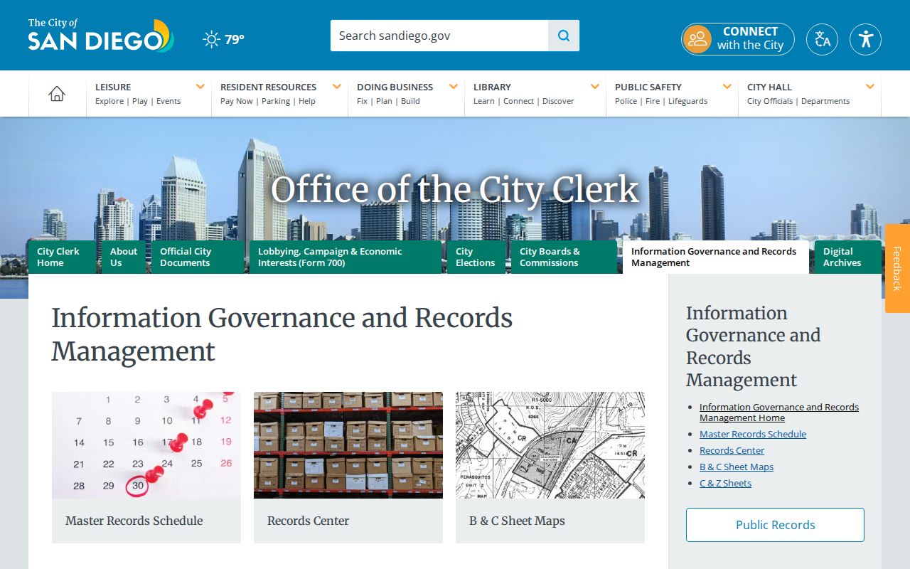Open the B & C Sheet Maps thumbnail
Viewport: 910px width, 569px height.
[x=550, y=445]
